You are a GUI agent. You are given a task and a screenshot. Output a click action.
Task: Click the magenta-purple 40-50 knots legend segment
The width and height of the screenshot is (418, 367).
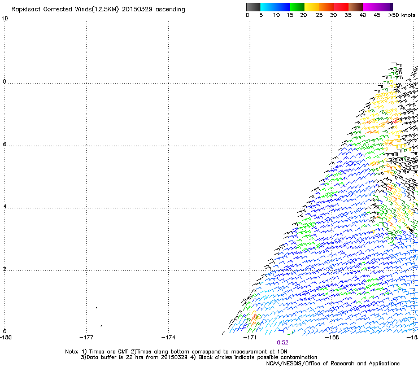pyautogui.click(x=378, y=7)
